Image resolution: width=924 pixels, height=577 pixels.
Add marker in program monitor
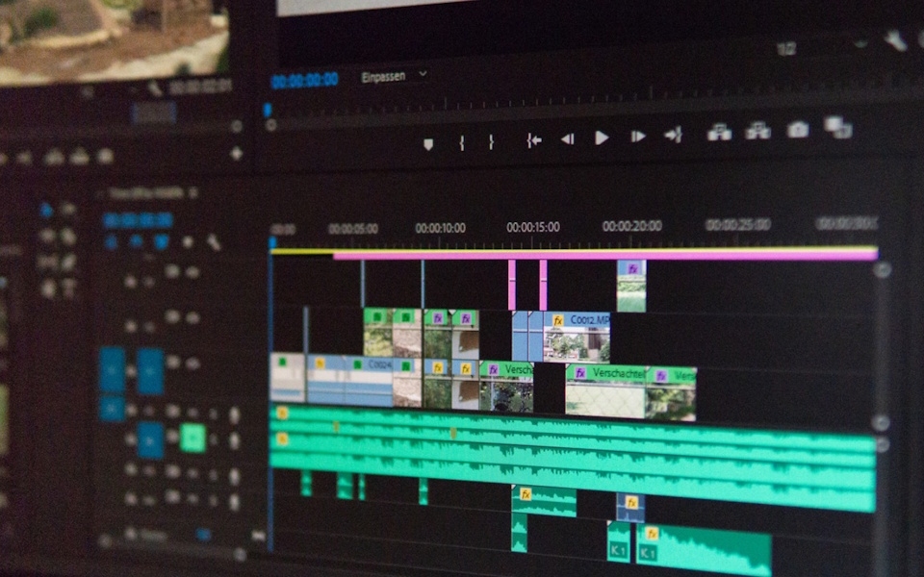pyautogui.click(x=428, y=144)
